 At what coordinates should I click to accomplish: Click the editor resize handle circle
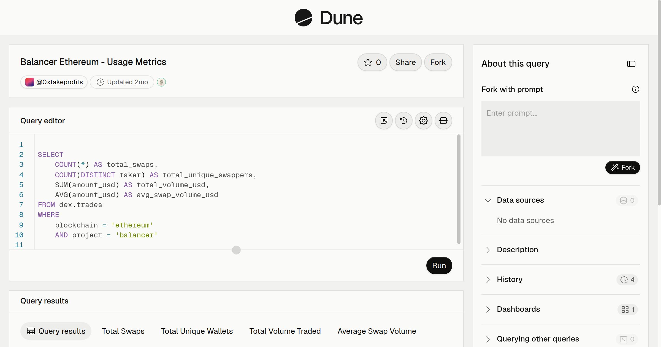coord(236,250)
